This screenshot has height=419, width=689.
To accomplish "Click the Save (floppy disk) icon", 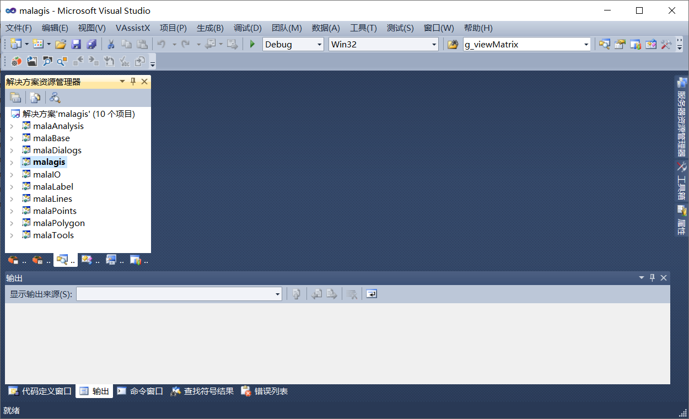I will pyautogui.click(x=76, y=44).
